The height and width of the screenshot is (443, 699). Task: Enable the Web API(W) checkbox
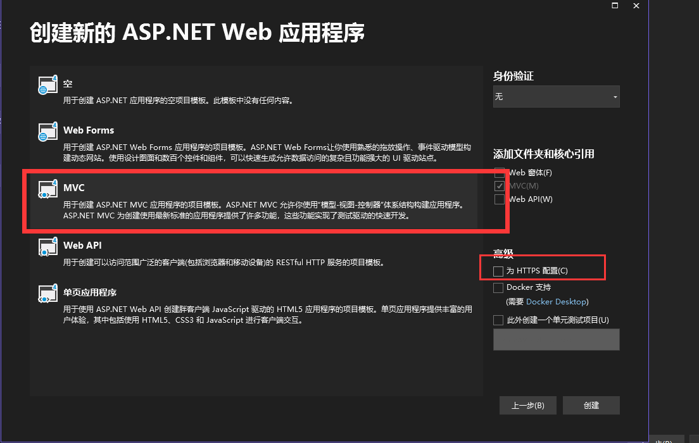pos(500,199)
